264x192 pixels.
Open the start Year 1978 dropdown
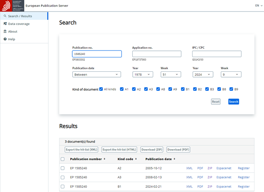(x=142, y=74)
